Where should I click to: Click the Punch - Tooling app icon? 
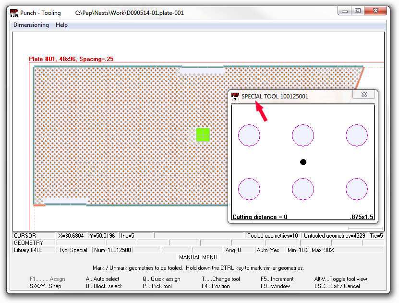click(14, 13)
